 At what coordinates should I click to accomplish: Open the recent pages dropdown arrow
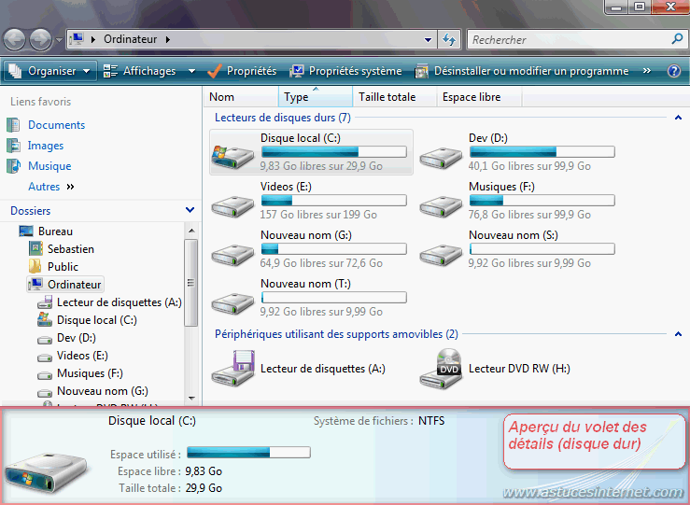(x=59, y=39)
